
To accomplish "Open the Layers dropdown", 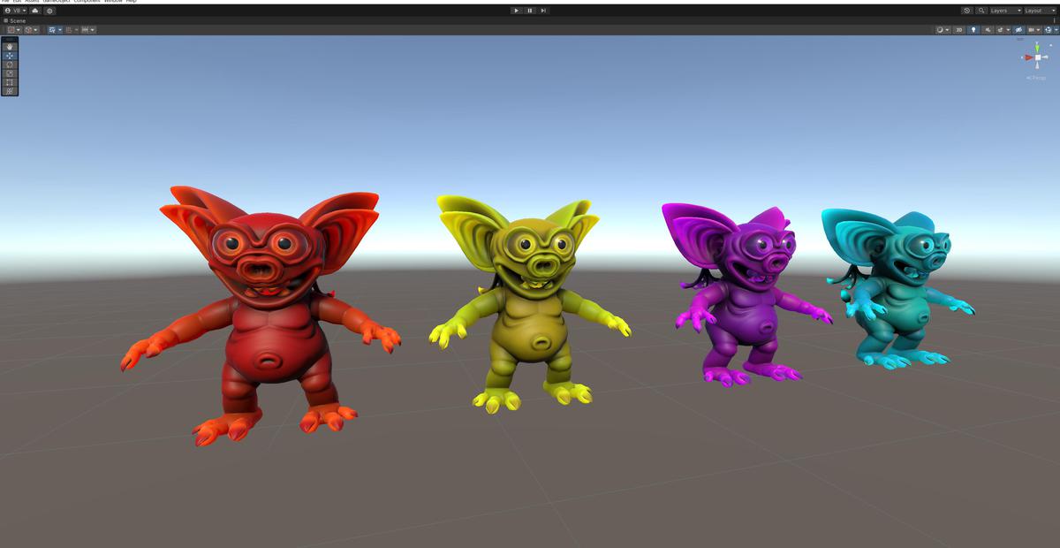I will coord(1006,11).
